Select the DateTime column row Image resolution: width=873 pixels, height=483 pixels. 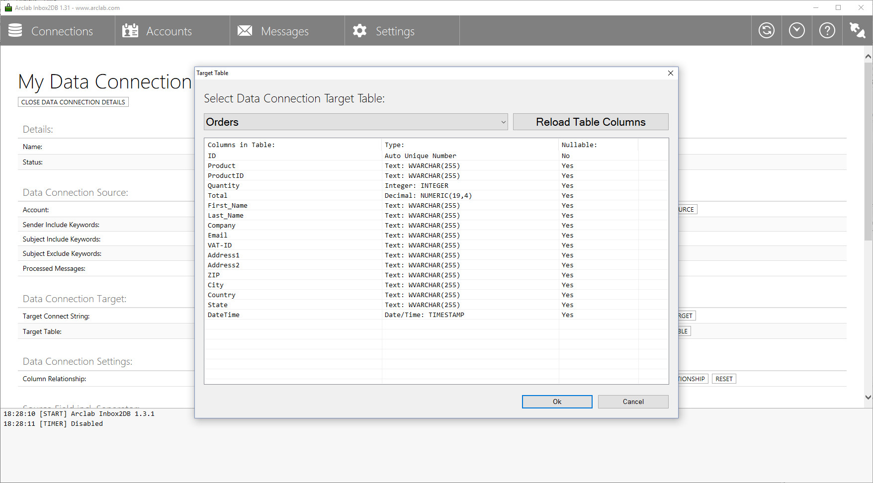436,315
